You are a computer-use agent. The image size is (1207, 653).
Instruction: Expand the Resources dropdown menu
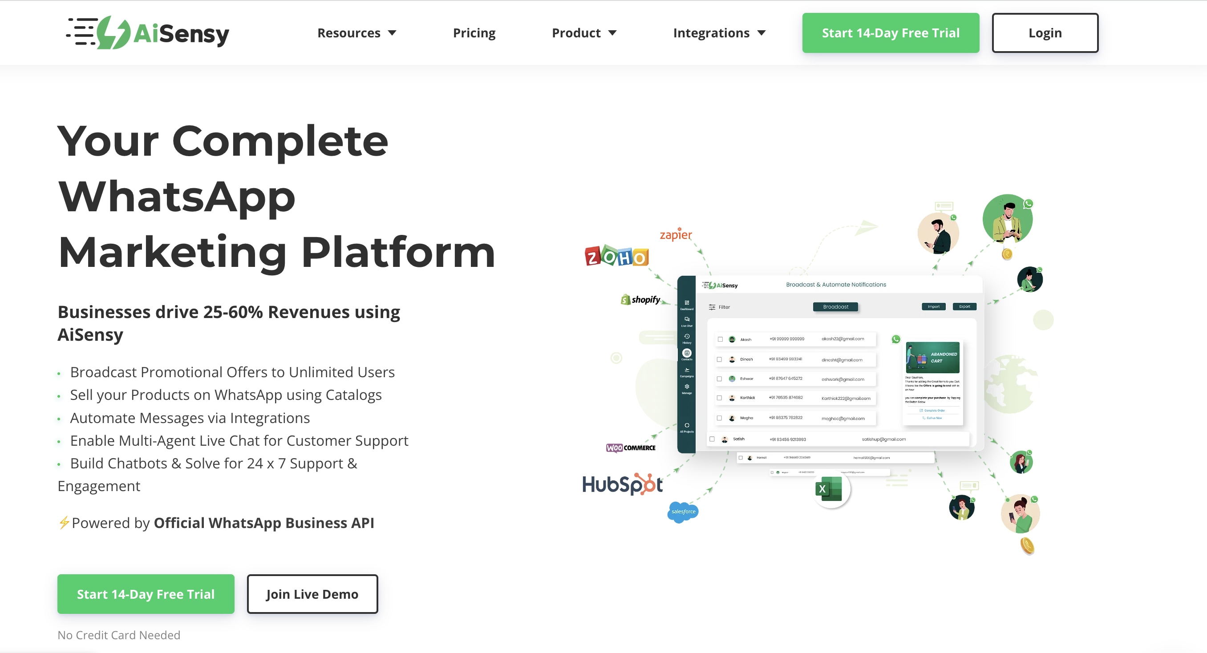(356, 33)
